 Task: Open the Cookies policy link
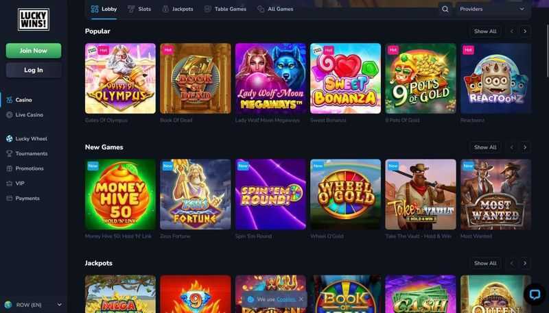click(x=285, y=299)
